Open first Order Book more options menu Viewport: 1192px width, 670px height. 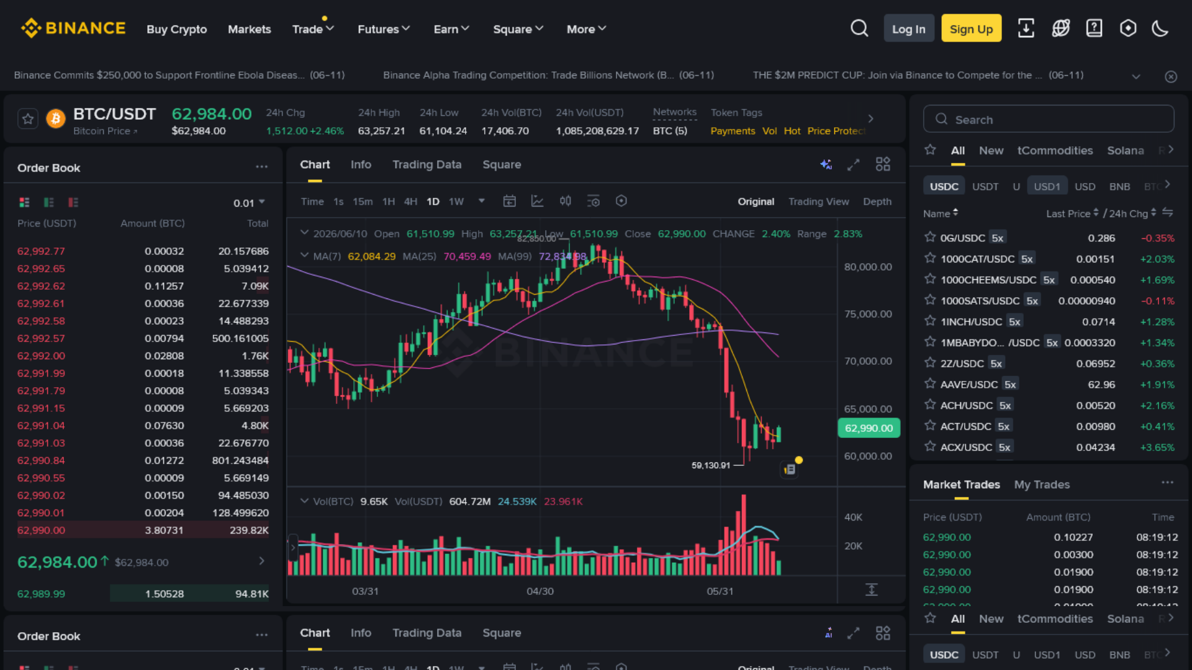(261, 167)
